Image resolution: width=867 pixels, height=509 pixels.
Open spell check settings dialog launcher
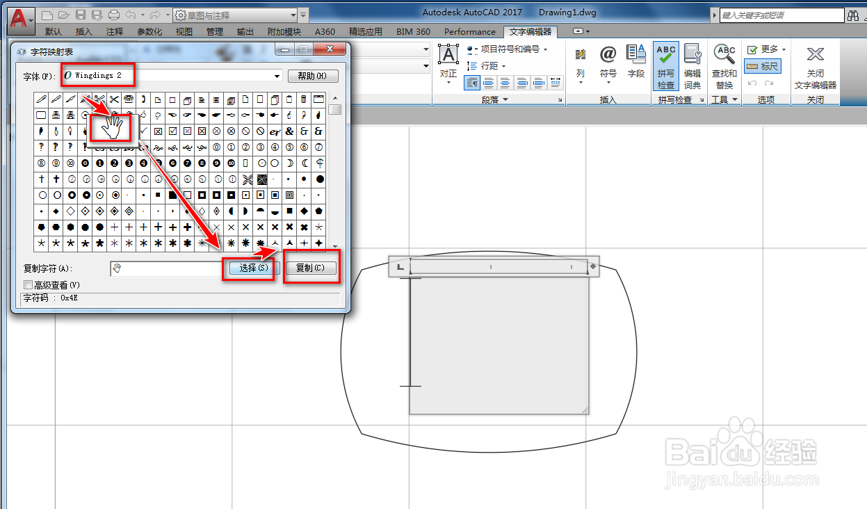coord(702,100)
